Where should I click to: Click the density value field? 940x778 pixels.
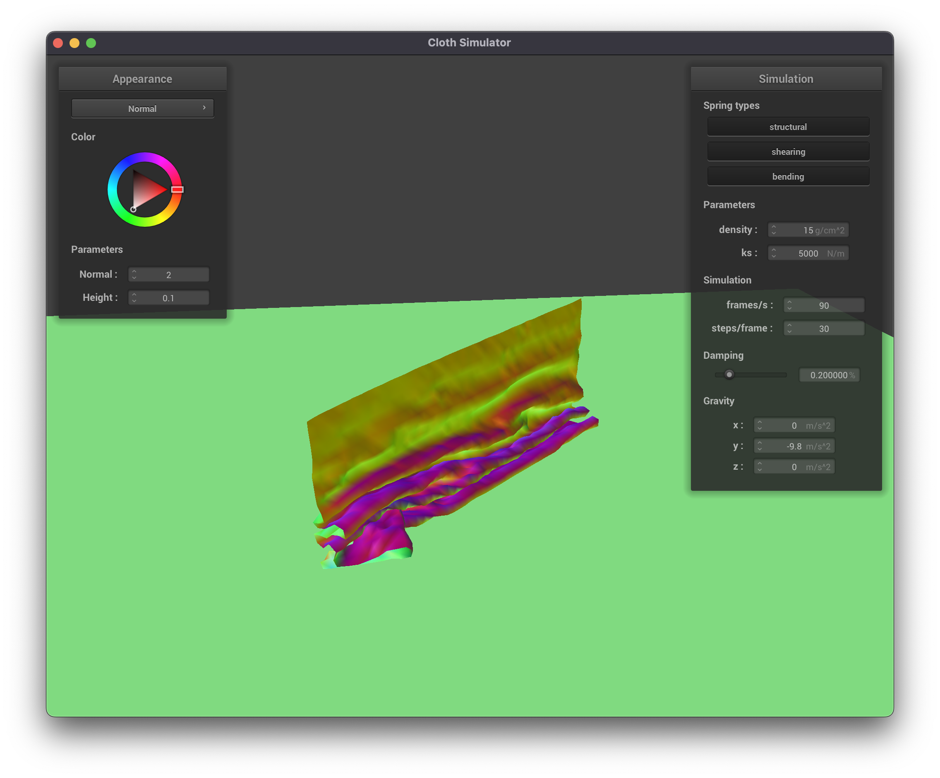[x=808, y=230]
